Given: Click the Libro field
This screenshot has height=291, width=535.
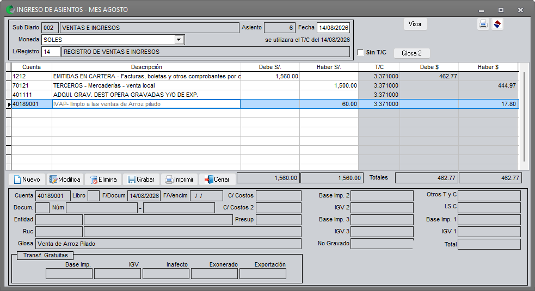Looking at the screenshot, I should coord(94,196).
